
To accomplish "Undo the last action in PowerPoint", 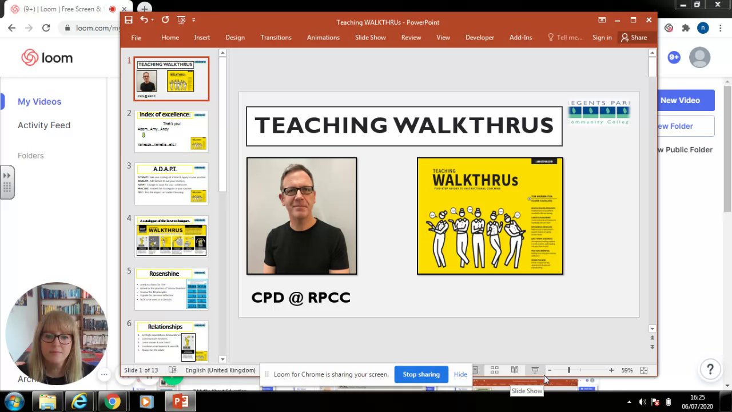I will coord(144,20).
